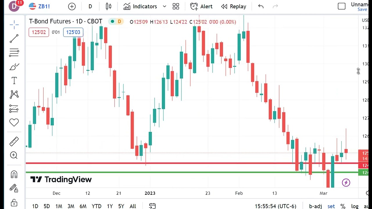Toggle logarithmic price scale
This screenshot has width=372, height=209.
point(355,206)
